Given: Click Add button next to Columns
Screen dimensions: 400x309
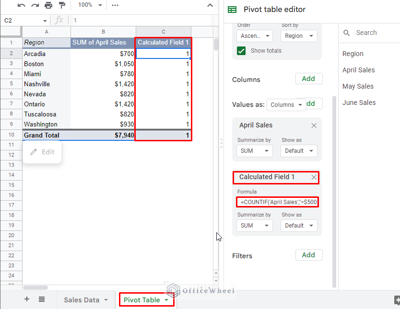Looking at the screenshot, I should click(x=308, y=79).
